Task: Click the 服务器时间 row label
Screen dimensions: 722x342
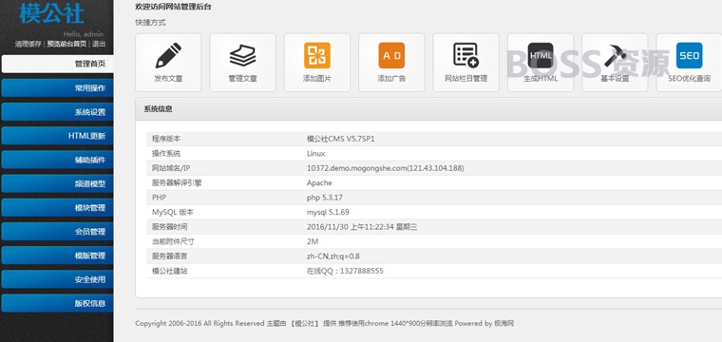Action: pyautogui.click(x=169, y=227)
